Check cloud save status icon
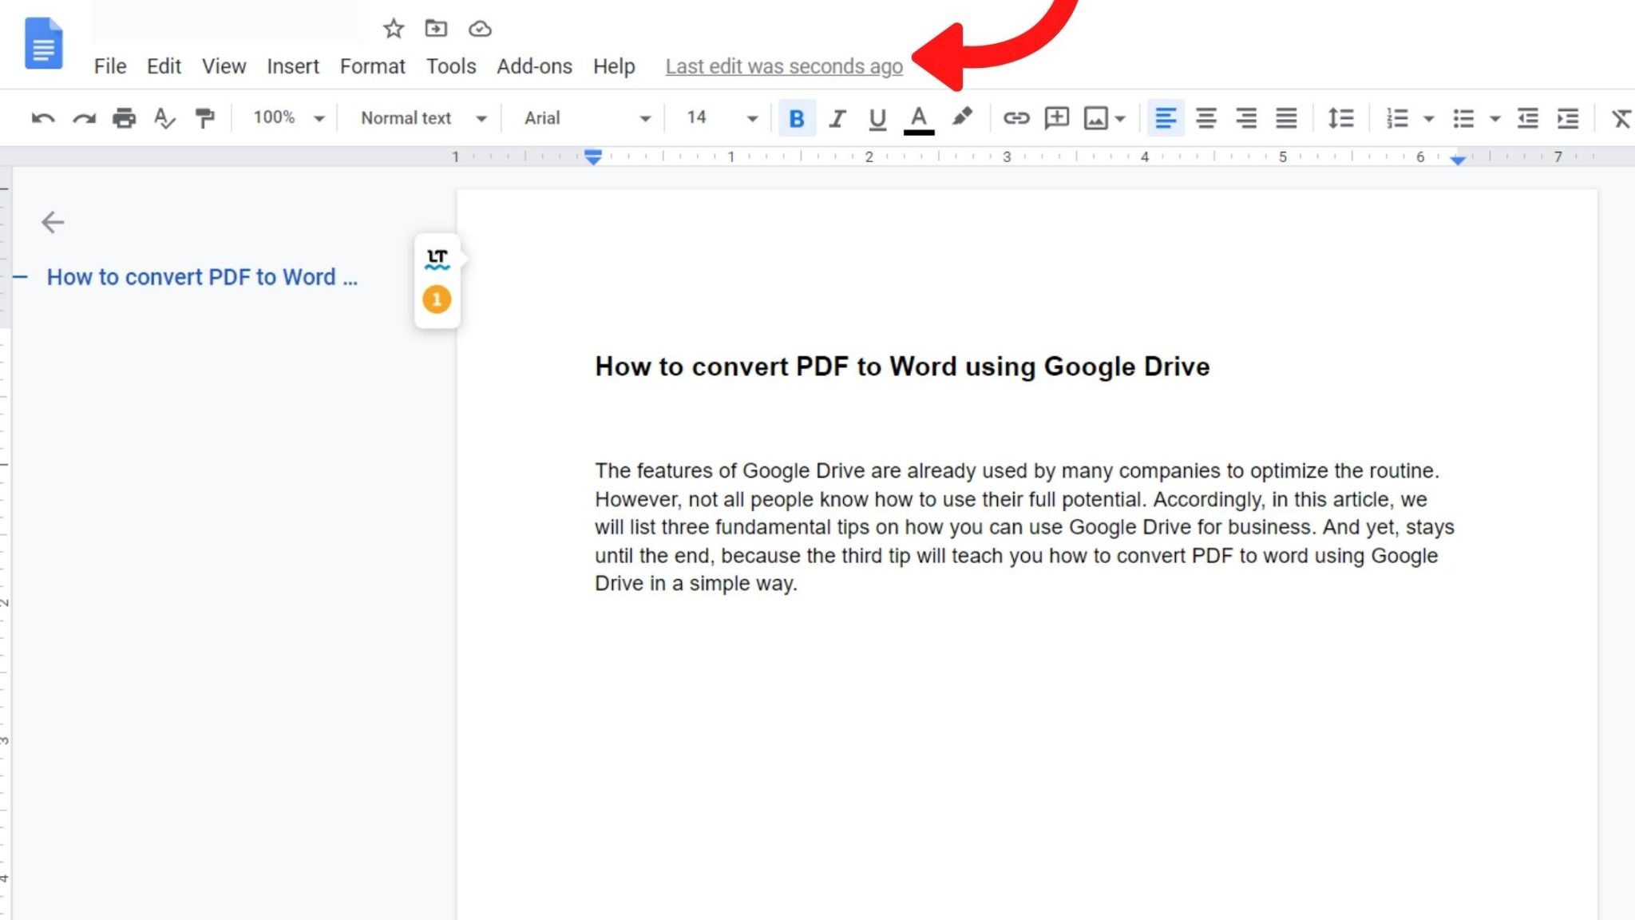 pos(480,29)
